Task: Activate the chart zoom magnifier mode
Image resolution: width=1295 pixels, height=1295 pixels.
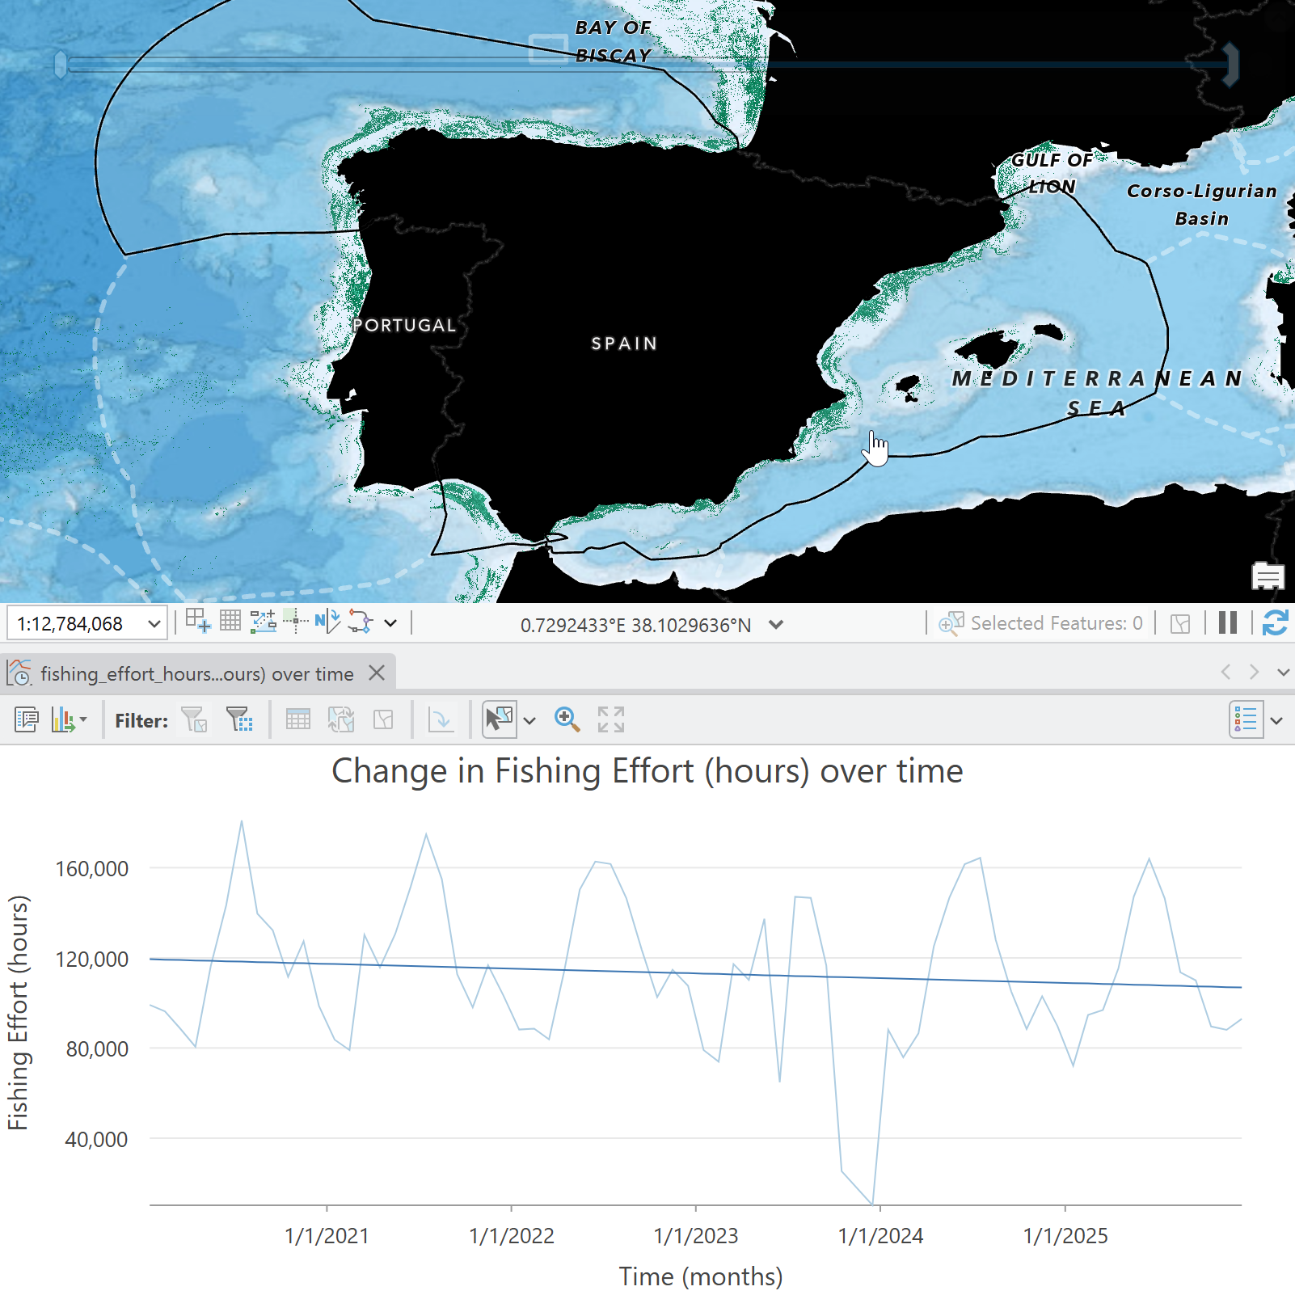Action: pyautogui.click(x=567, y=719)
